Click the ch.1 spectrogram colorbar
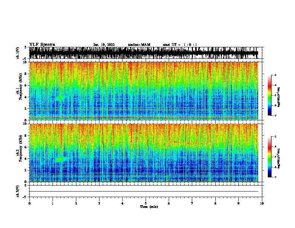The height and width of the screenshot is (228, 295). click(269, 95)
